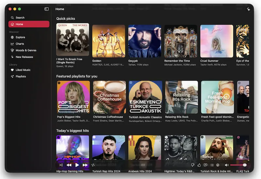
Task: Click the sparkle icon at top right
Action: (248, 9)
